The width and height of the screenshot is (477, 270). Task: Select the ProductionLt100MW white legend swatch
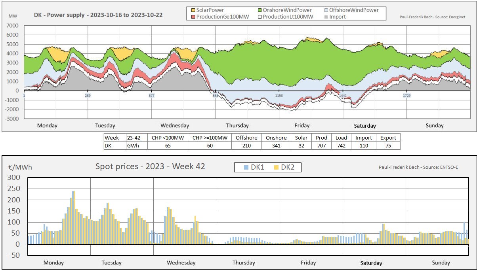coord(260,17)
